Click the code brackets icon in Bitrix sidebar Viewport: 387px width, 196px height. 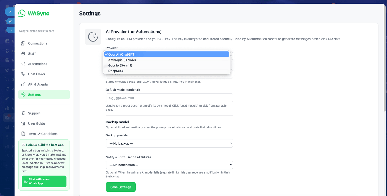click(x=7, y=156)
